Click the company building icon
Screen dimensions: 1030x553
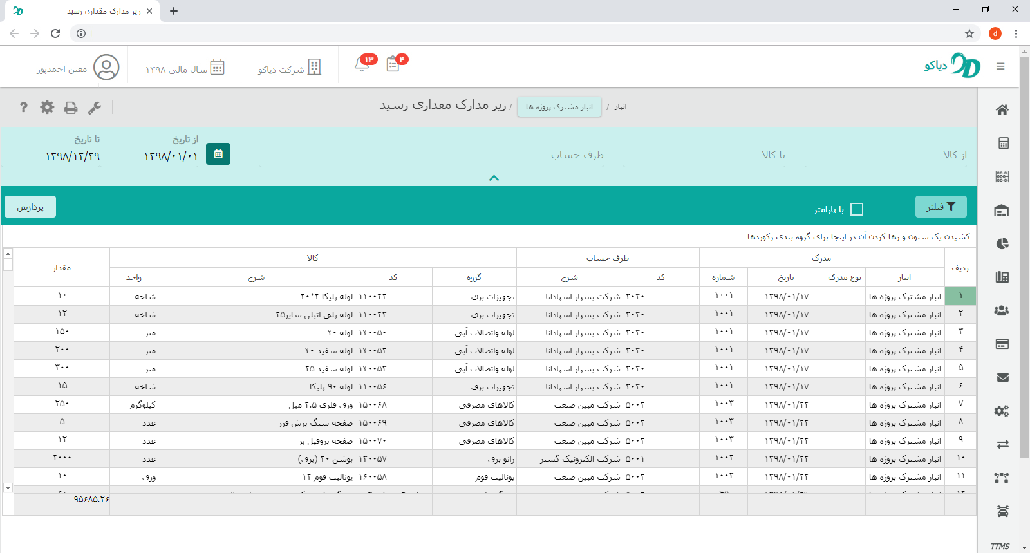(x=314, y=67)
